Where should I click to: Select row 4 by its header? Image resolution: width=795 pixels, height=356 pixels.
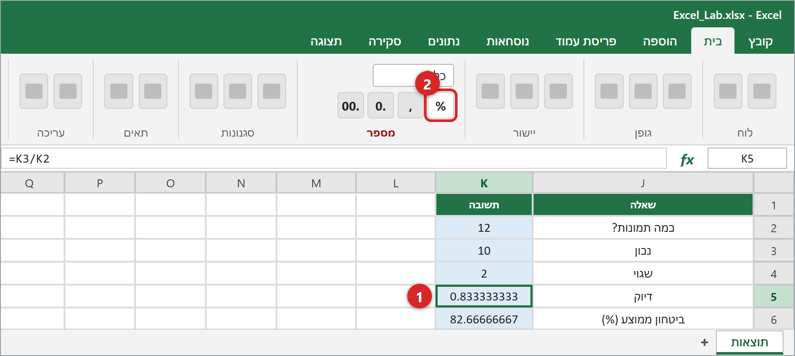[x=774, y=274]
